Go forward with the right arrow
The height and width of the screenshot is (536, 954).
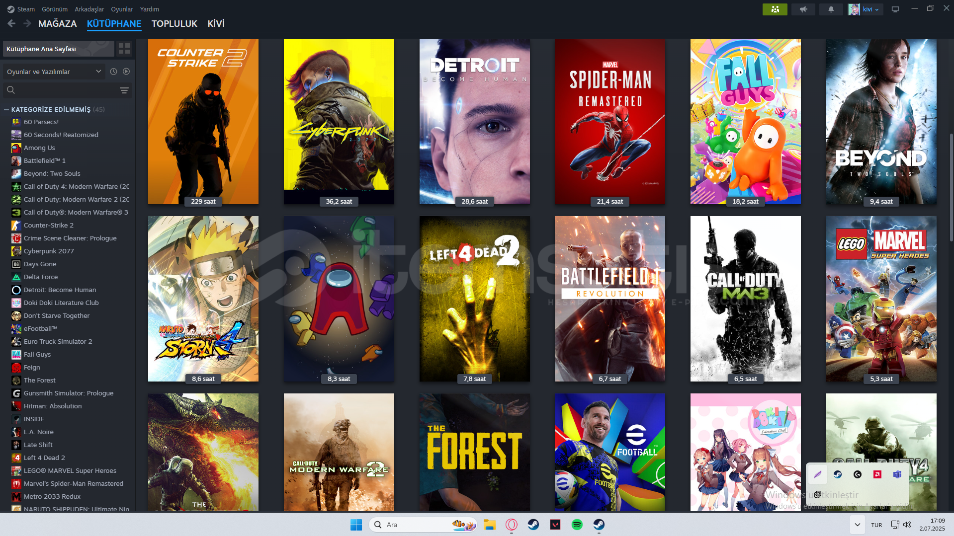coord(27,23)
